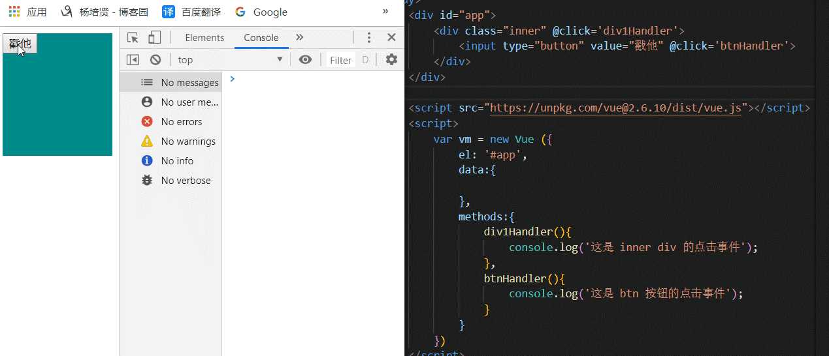The height and width of the screenshot is (356, 829).
Task: Click the blue info circle icon
Action: 147,160
